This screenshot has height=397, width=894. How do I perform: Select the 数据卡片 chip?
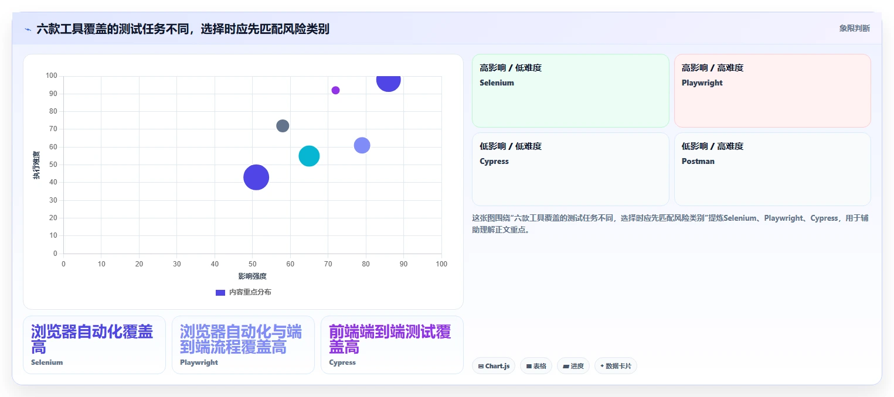[x=615, y=366]
